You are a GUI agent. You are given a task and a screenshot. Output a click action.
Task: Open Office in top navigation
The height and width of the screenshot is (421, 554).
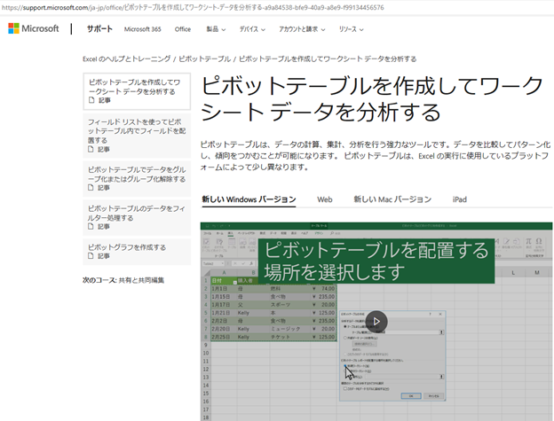click(x=183, y=29)
